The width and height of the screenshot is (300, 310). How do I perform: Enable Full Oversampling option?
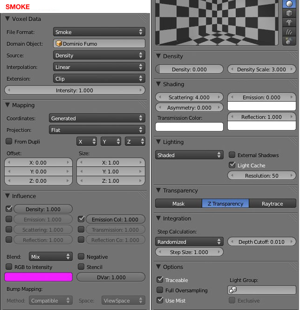click(160, 290)
